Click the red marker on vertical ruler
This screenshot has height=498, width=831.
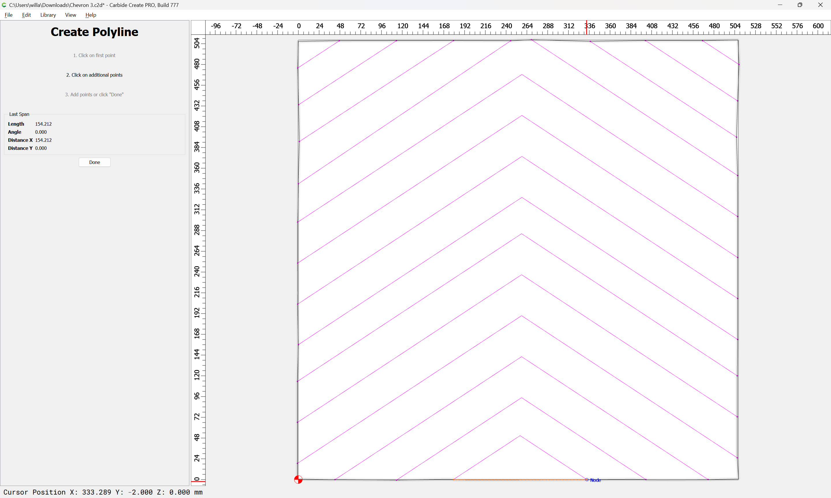tap(198, 482)
